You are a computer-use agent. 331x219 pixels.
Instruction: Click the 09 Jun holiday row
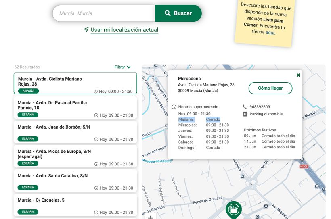click(x=269, y=136)
